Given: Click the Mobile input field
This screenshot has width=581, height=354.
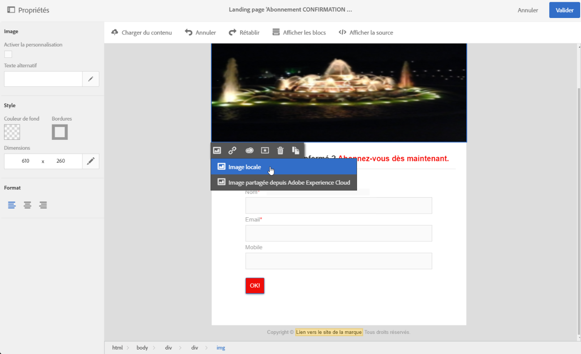Looking at the screenshot, I should (x=339, y=261).
